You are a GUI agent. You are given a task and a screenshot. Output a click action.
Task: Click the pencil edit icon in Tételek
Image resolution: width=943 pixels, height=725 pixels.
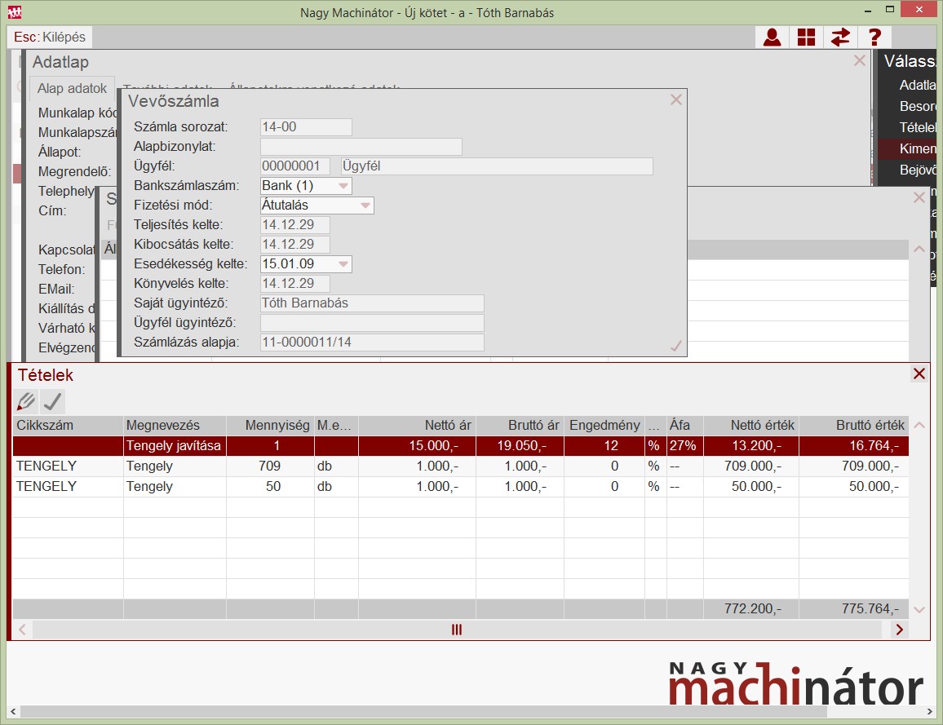pos(26,401)
